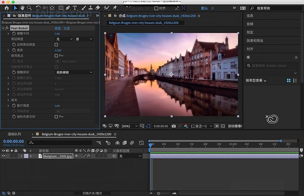Switch the library to list view
This screenshot has width=304, height=196.
(x=295, y=81)
